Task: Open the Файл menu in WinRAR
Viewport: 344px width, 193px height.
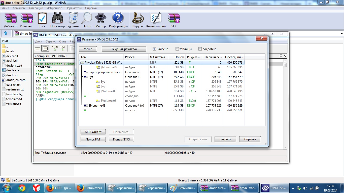Action: tap(5, 8)
